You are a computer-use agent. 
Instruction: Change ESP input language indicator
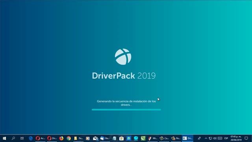(226, 138)
